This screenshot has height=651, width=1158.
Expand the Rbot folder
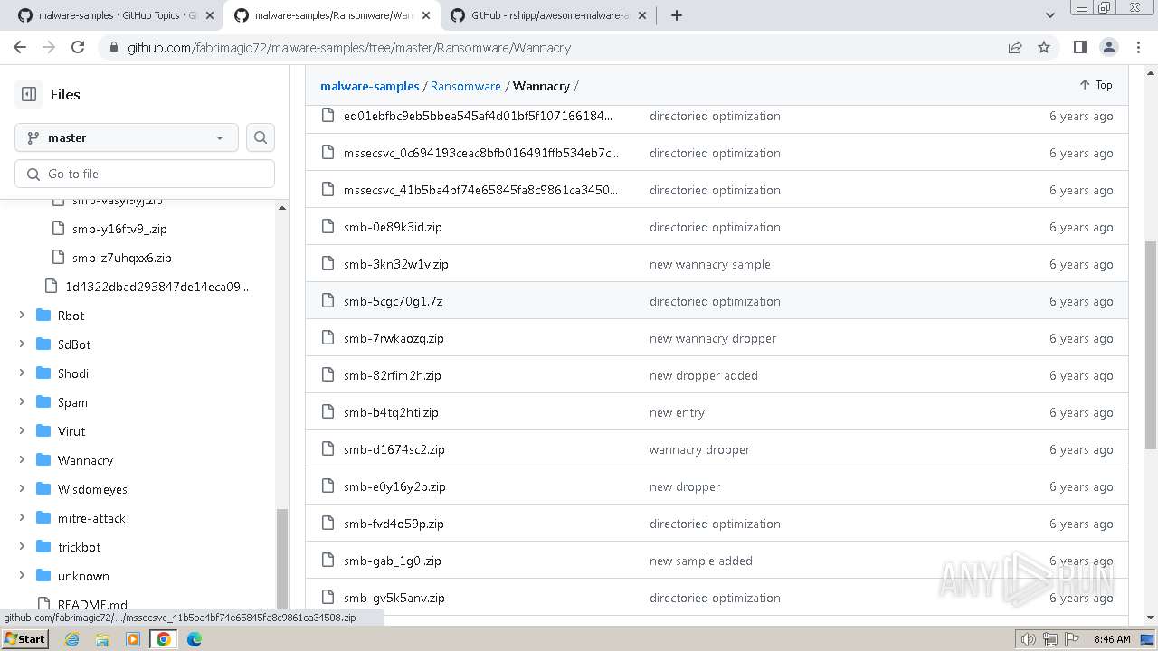22,316
